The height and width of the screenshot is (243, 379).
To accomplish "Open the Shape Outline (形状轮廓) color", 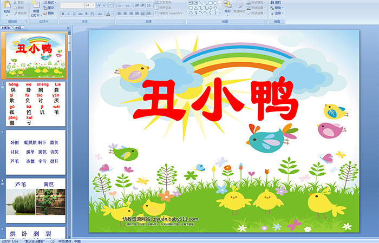I will coord(257,8).
